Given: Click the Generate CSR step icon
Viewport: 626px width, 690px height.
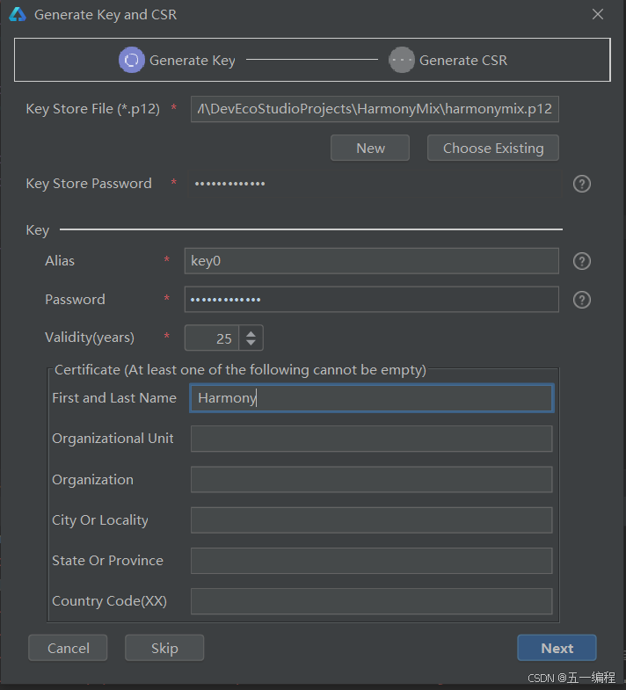Looking at the screenshot, I should [x=402, y=60].
